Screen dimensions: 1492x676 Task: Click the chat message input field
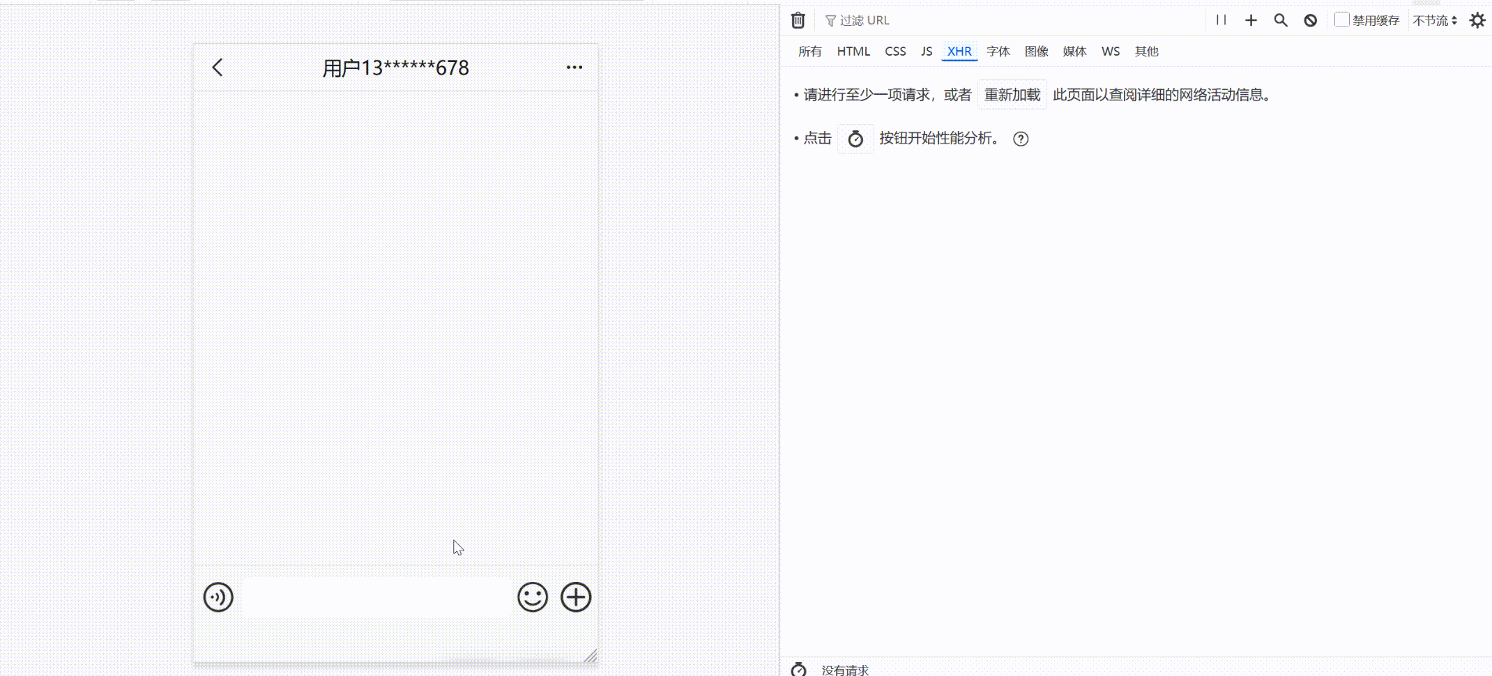[376, 597]
